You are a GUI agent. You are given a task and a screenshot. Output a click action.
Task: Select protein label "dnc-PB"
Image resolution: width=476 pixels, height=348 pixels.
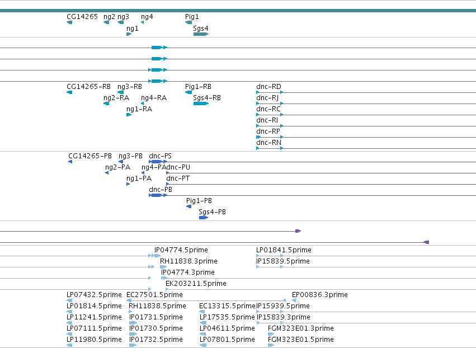click(161, 190)
